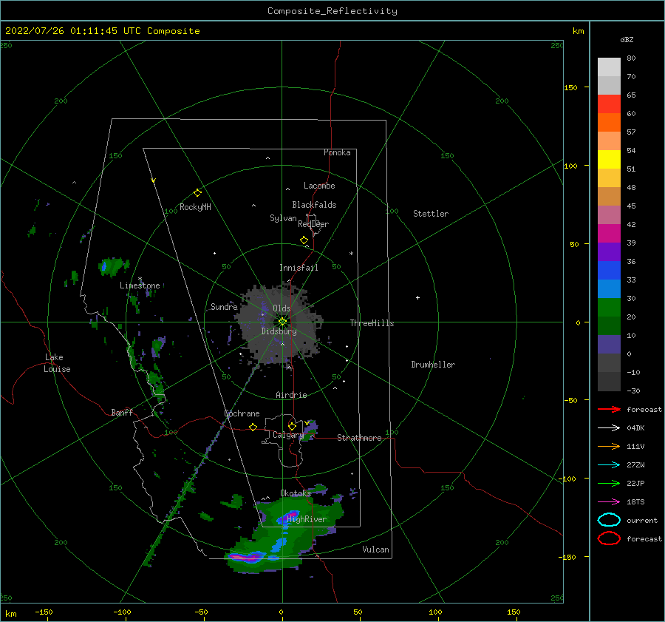Click the green 20-30 dBZ color swatch
This screenshot has height=622, width=665.
(609, 308)
